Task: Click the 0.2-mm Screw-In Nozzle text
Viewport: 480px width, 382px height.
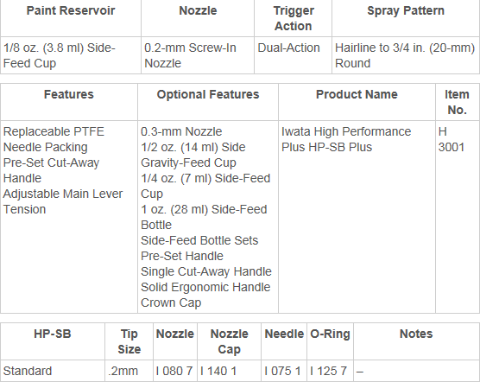Action: coord(190,55)
